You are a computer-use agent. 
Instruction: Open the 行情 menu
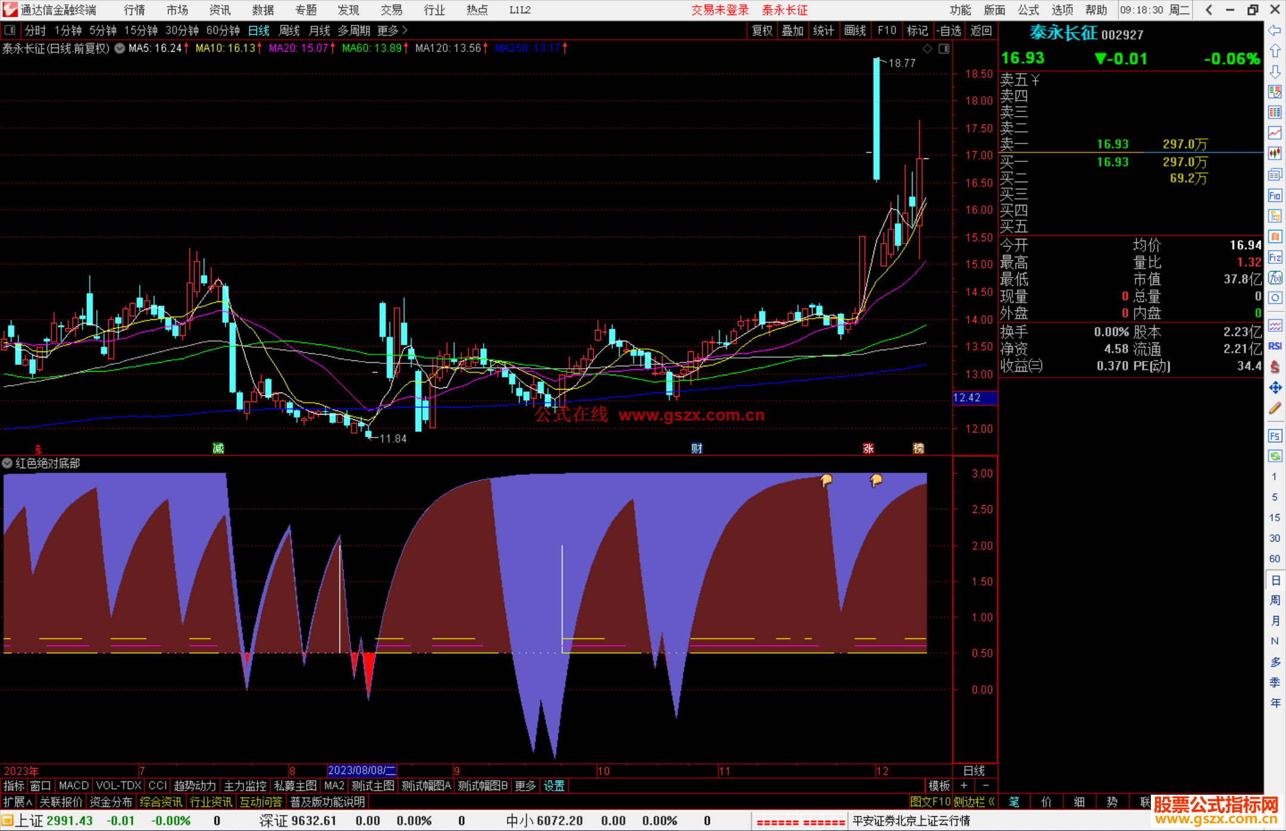tap(134, 10)
